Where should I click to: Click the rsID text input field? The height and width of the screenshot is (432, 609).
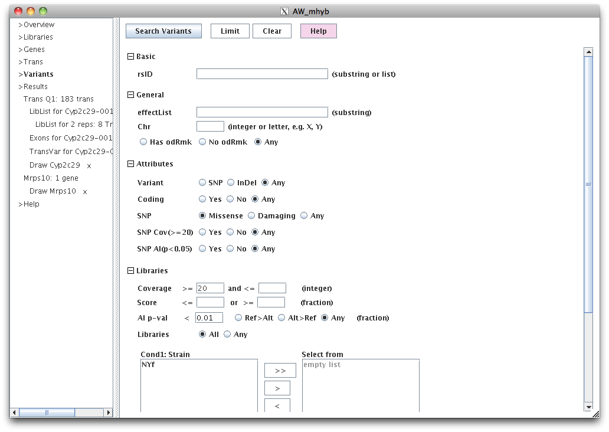coord(262,74)
